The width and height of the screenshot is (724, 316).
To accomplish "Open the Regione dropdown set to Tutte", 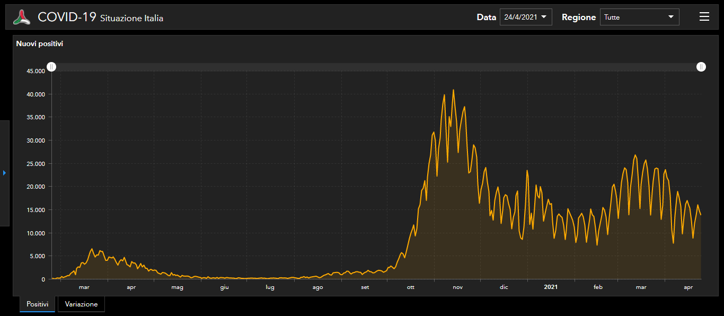I will coord(639,17).
